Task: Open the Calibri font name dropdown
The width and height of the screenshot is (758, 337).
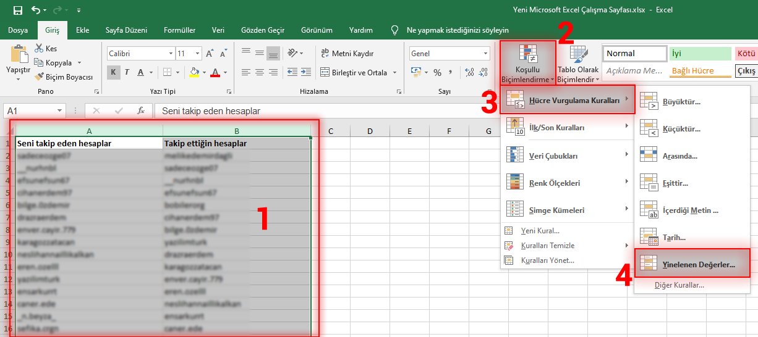Action: [169, 54]
